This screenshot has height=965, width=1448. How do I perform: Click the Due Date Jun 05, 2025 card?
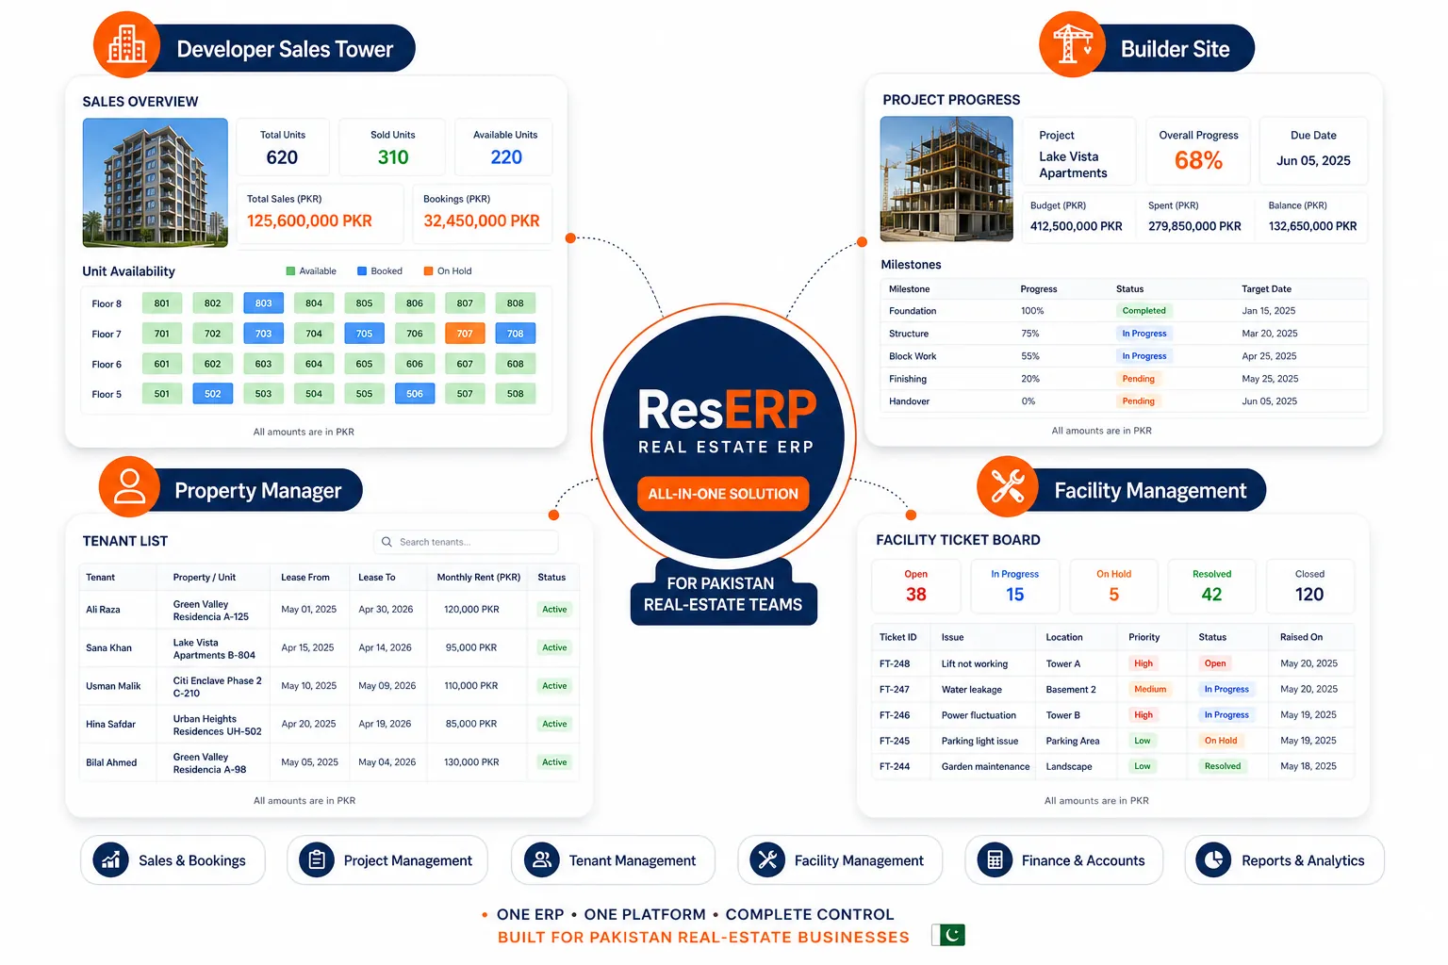[x=1313, y=150]
